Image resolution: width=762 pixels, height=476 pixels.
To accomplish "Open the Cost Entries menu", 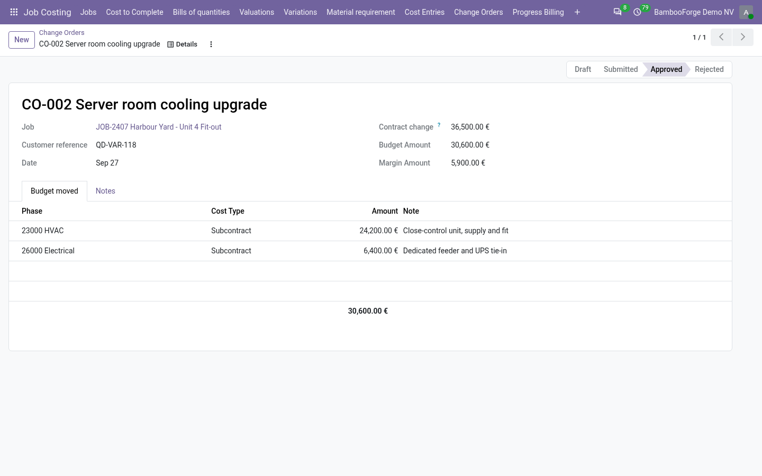I will (x=424, y=12).
